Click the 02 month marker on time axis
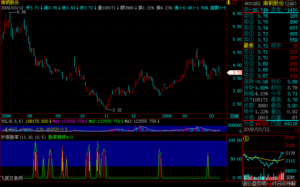 tap(185, 116)
